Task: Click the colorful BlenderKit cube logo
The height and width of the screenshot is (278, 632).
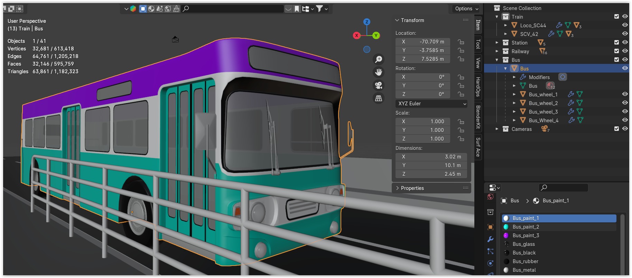Action: 133,9
